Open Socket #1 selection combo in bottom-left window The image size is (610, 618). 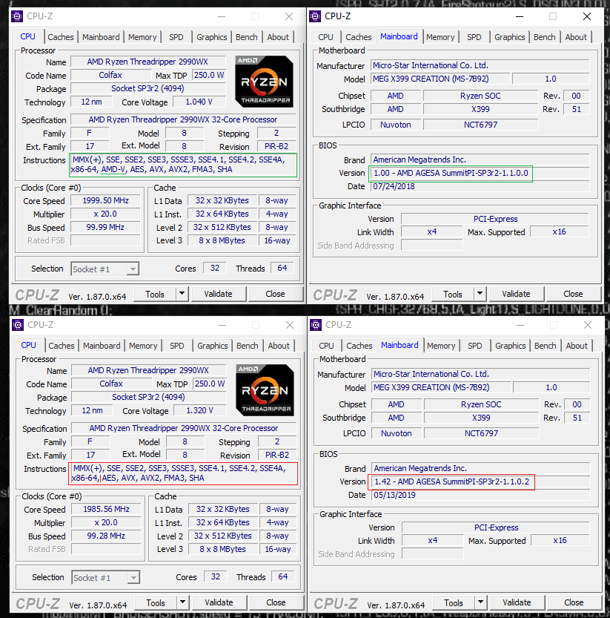pos(105,577)
